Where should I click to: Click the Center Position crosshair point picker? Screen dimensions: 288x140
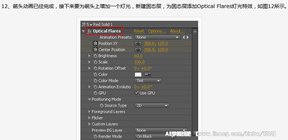[138, 50]
